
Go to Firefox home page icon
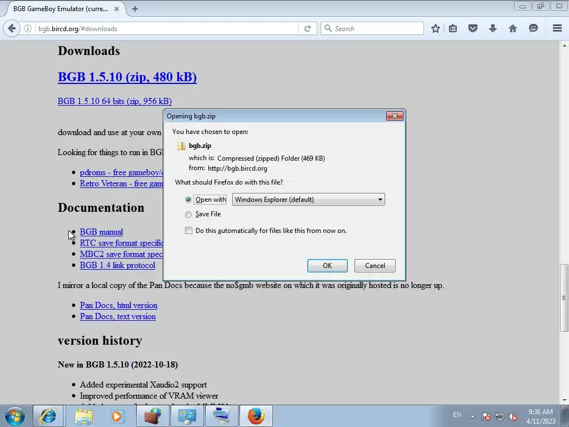pos(512,28)
